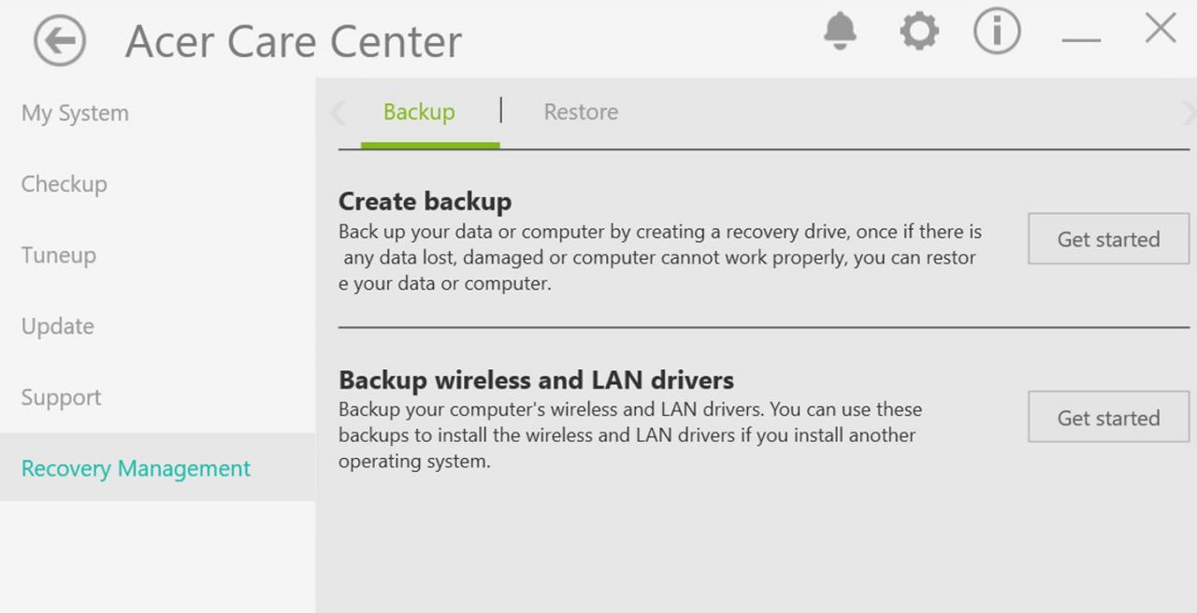Open notifications via the bell icon
The image size is (1197, 613).
(x=840, y=31)
